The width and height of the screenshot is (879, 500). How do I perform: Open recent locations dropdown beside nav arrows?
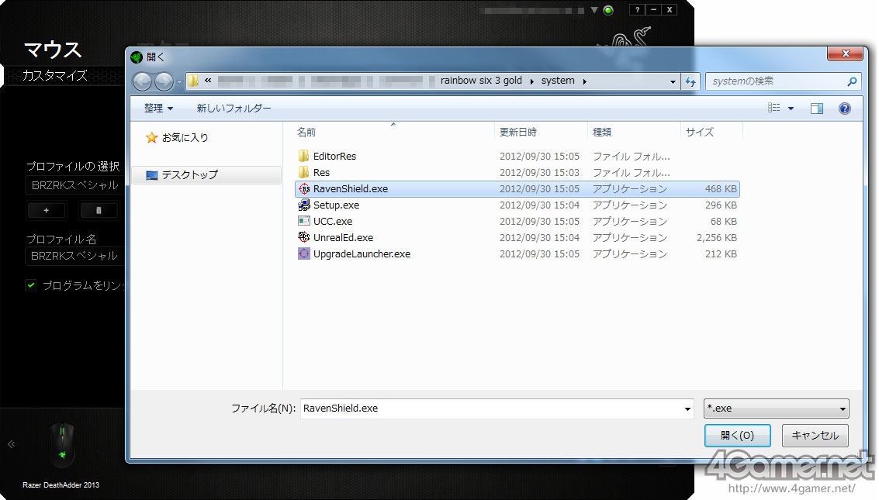click(179, 81)
